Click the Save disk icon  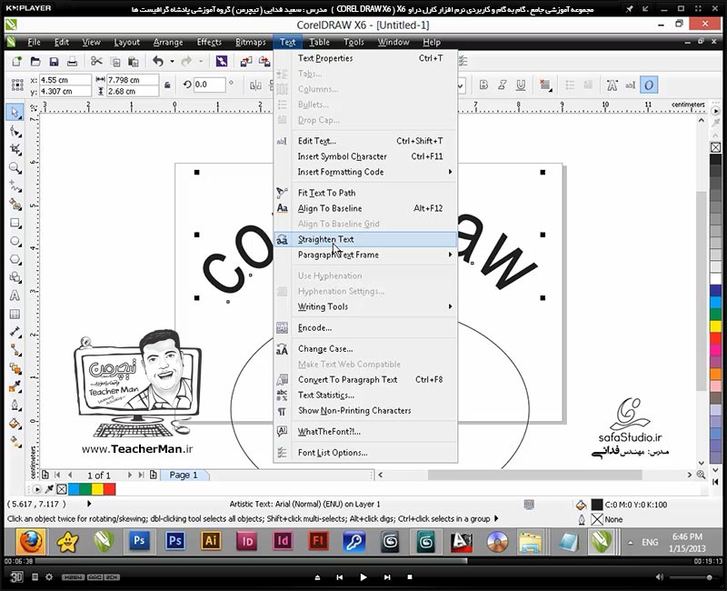point(54,61)
